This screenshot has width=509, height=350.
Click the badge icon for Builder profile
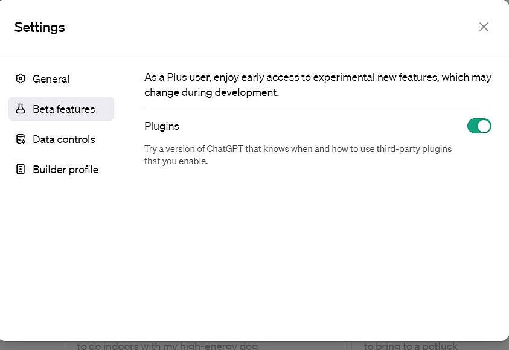[21, 169]
